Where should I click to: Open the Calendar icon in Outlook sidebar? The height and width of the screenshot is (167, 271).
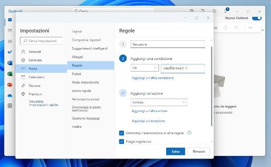pos(10,31)
